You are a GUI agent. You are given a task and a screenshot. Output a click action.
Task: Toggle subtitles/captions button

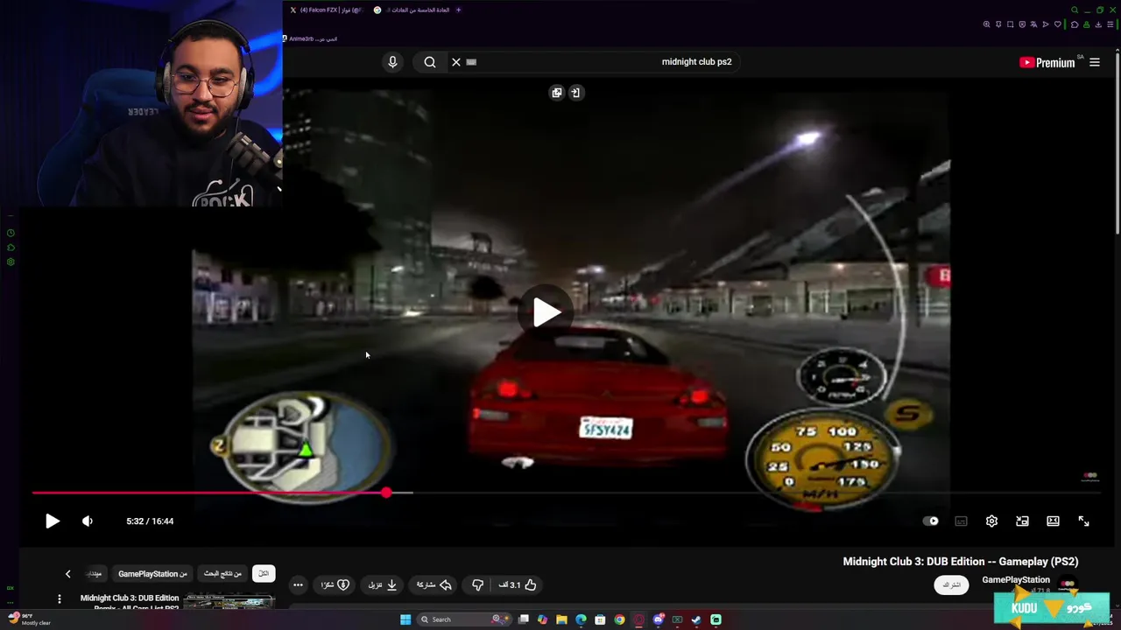click(x=961, y=521)
